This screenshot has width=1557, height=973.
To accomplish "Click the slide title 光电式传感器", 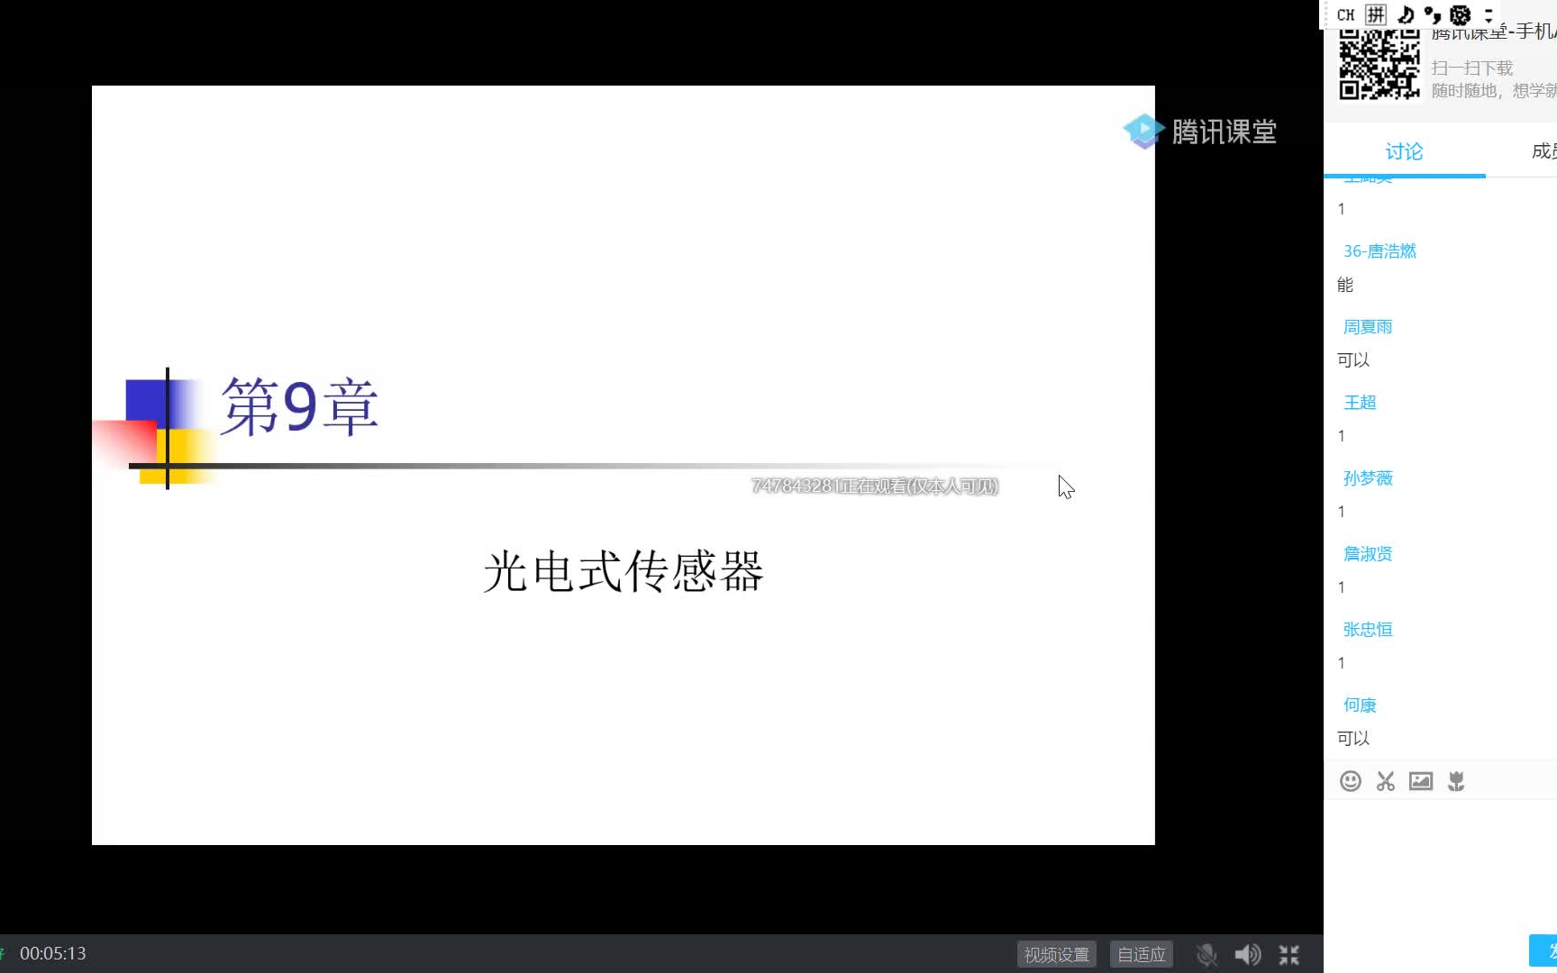I will tap(624, 571).
